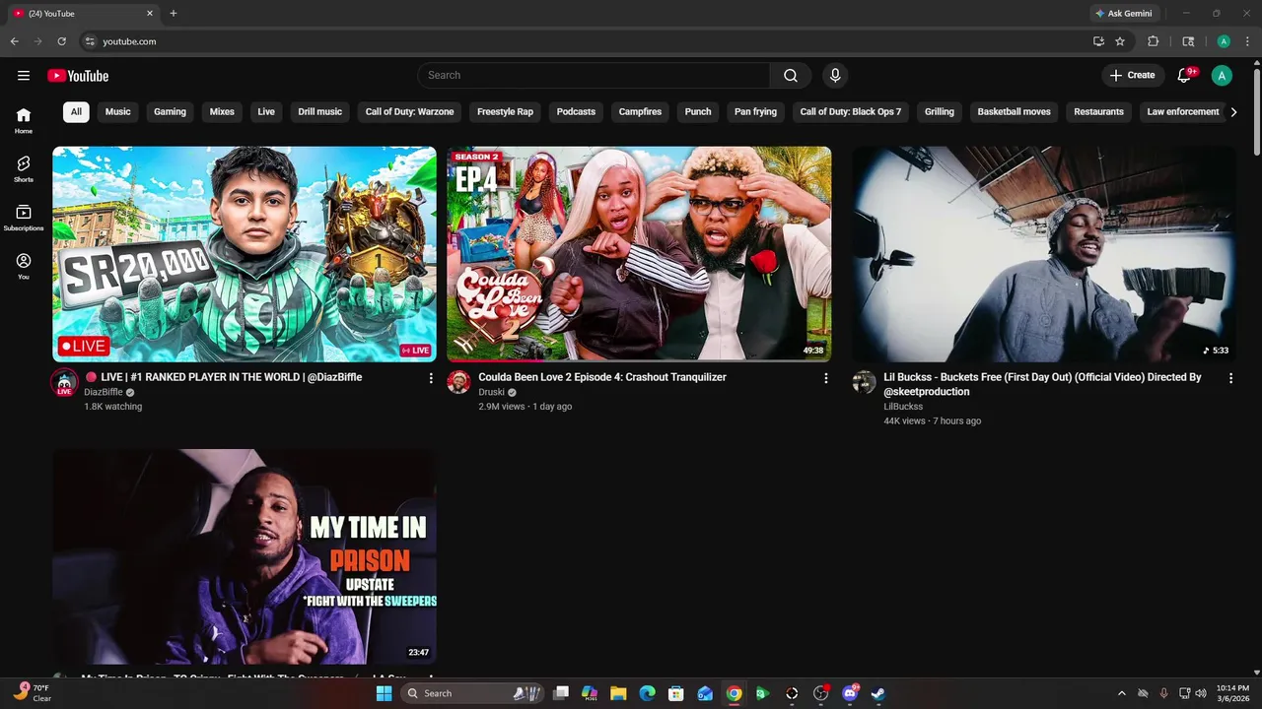Open more options for DiazBiffle live video
Image resolution: width=1262 pixels, height=709 pixels.
pyautogui.click(x=431, y=378)
